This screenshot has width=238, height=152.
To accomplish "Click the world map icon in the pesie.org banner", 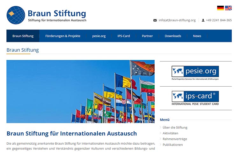I will [178, 71].
